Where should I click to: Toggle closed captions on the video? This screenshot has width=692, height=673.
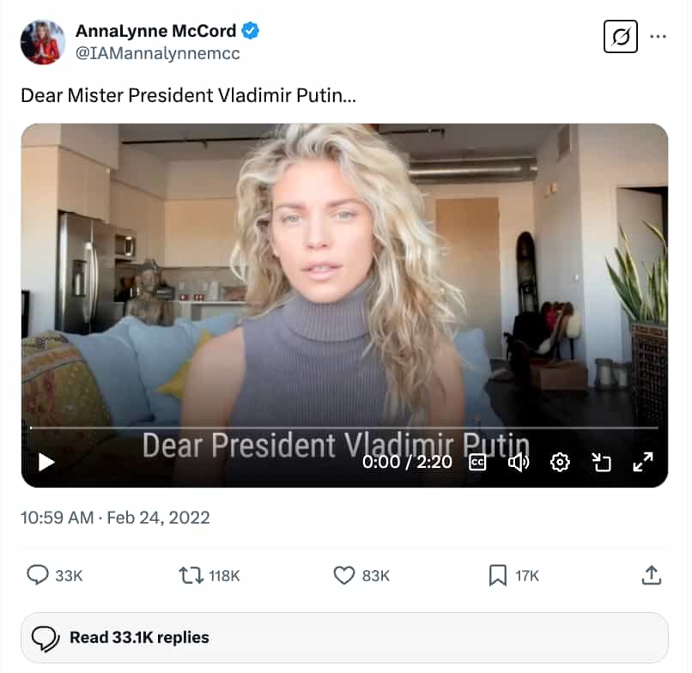pyautogui.click(x=478, y=463)
